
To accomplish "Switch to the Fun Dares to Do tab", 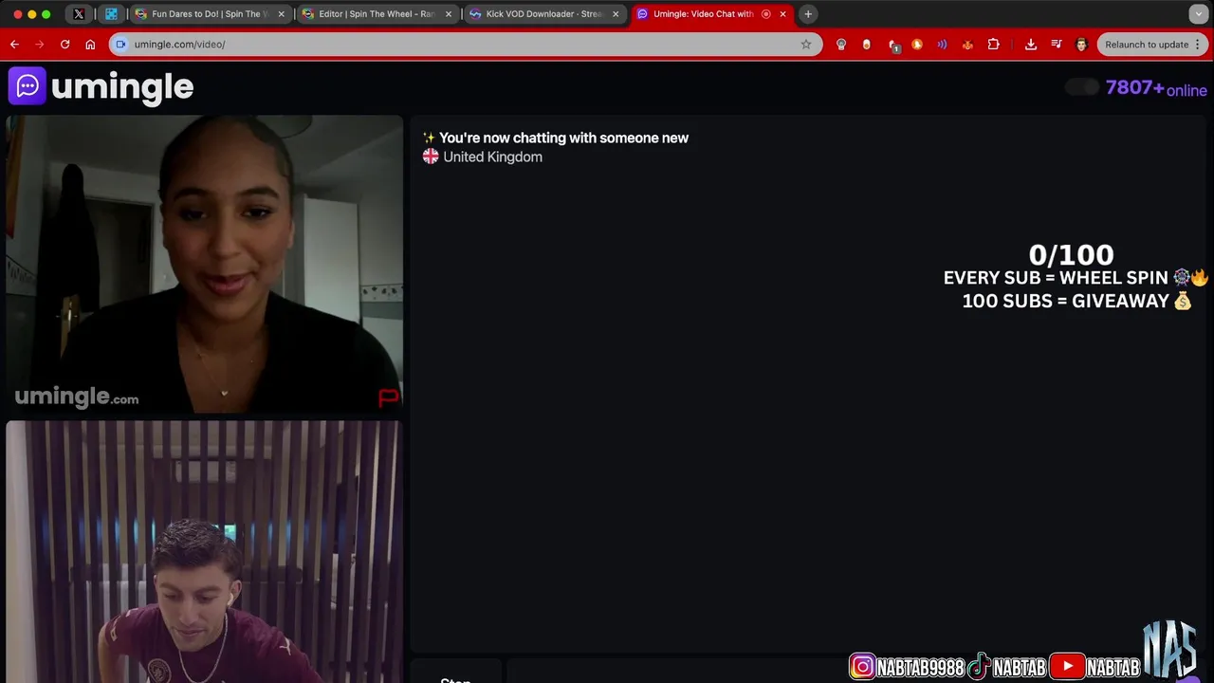I will point(209,14).
